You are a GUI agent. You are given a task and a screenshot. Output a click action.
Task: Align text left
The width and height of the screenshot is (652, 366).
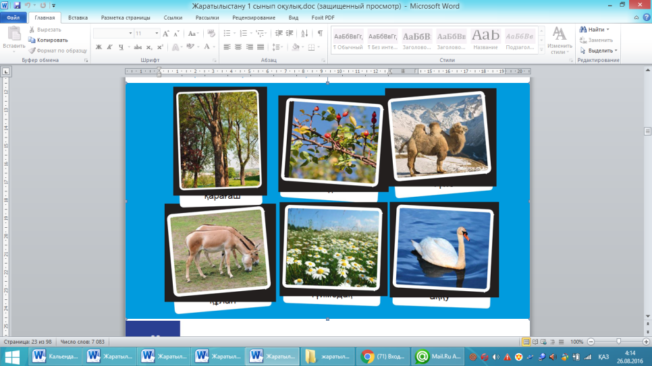coord(227,47)
